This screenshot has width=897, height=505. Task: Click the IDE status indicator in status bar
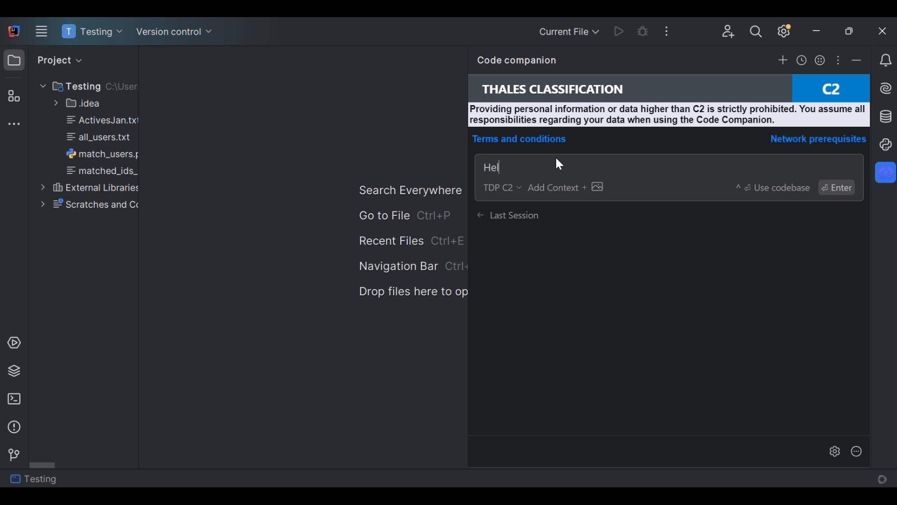pyautogui.click(x=882, y=479)
